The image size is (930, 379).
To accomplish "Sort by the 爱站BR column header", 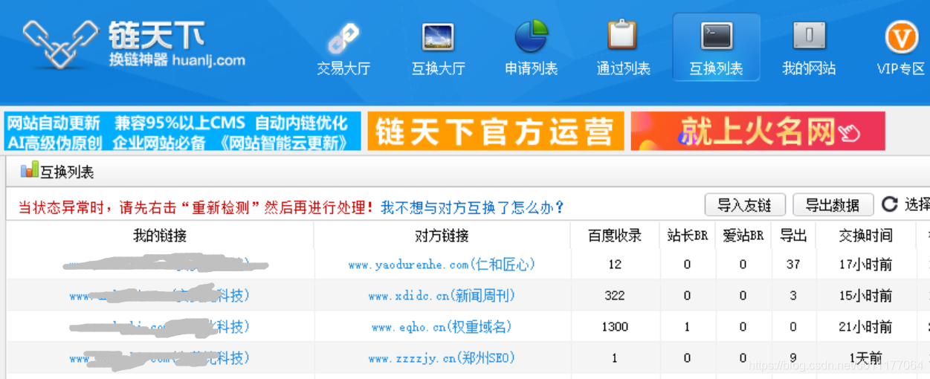I will point(743,236).
